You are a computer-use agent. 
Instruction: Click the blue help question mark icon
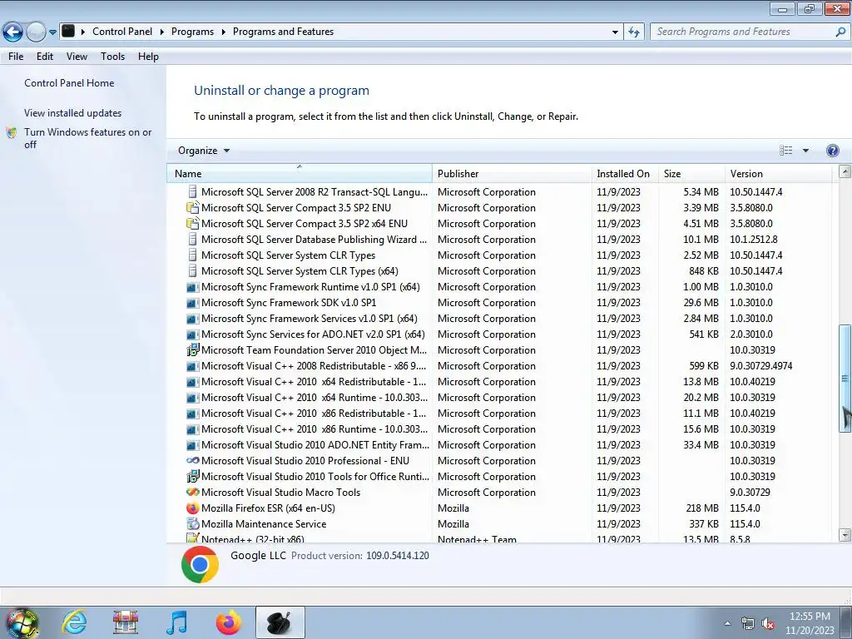click(832, 151)
